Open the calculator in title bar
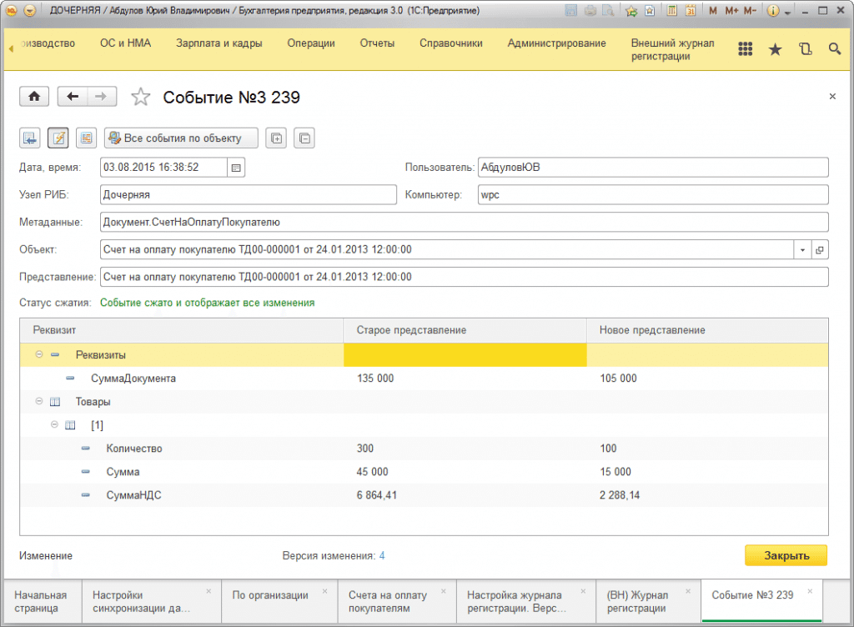Viewport: 854px width, 627px height. [672, 10]
